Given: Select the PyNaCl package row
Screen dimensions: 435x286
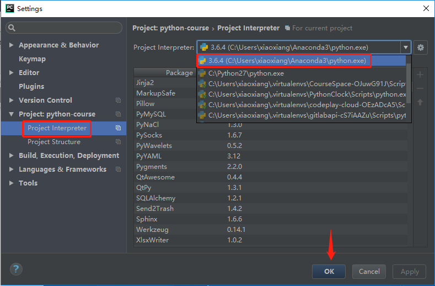Looking at the screenshot, I should point(271,125).
